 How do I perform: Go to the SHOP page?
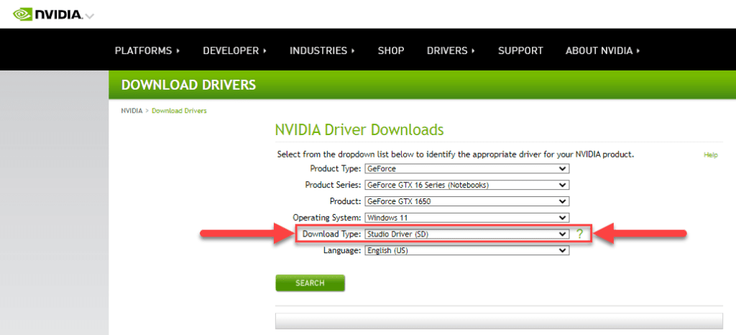[x=391, y=50]
